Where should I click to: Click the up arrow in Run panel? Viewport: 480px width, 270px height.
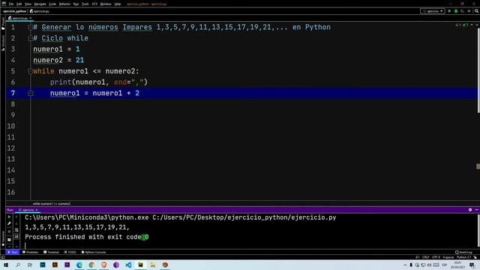[16, 217]
